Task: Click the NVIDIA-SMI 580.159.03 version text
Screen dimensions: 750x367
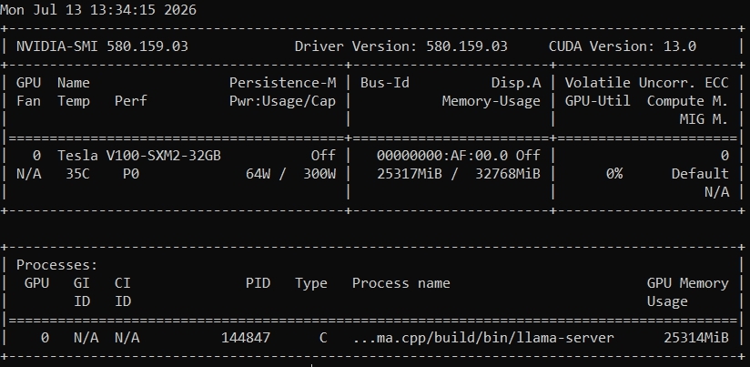Action: [x=102, y=46]
